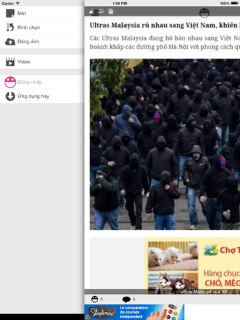Screen dimensions: 240x320
Task: Open the Mới menu item
Action: (42, 13)
